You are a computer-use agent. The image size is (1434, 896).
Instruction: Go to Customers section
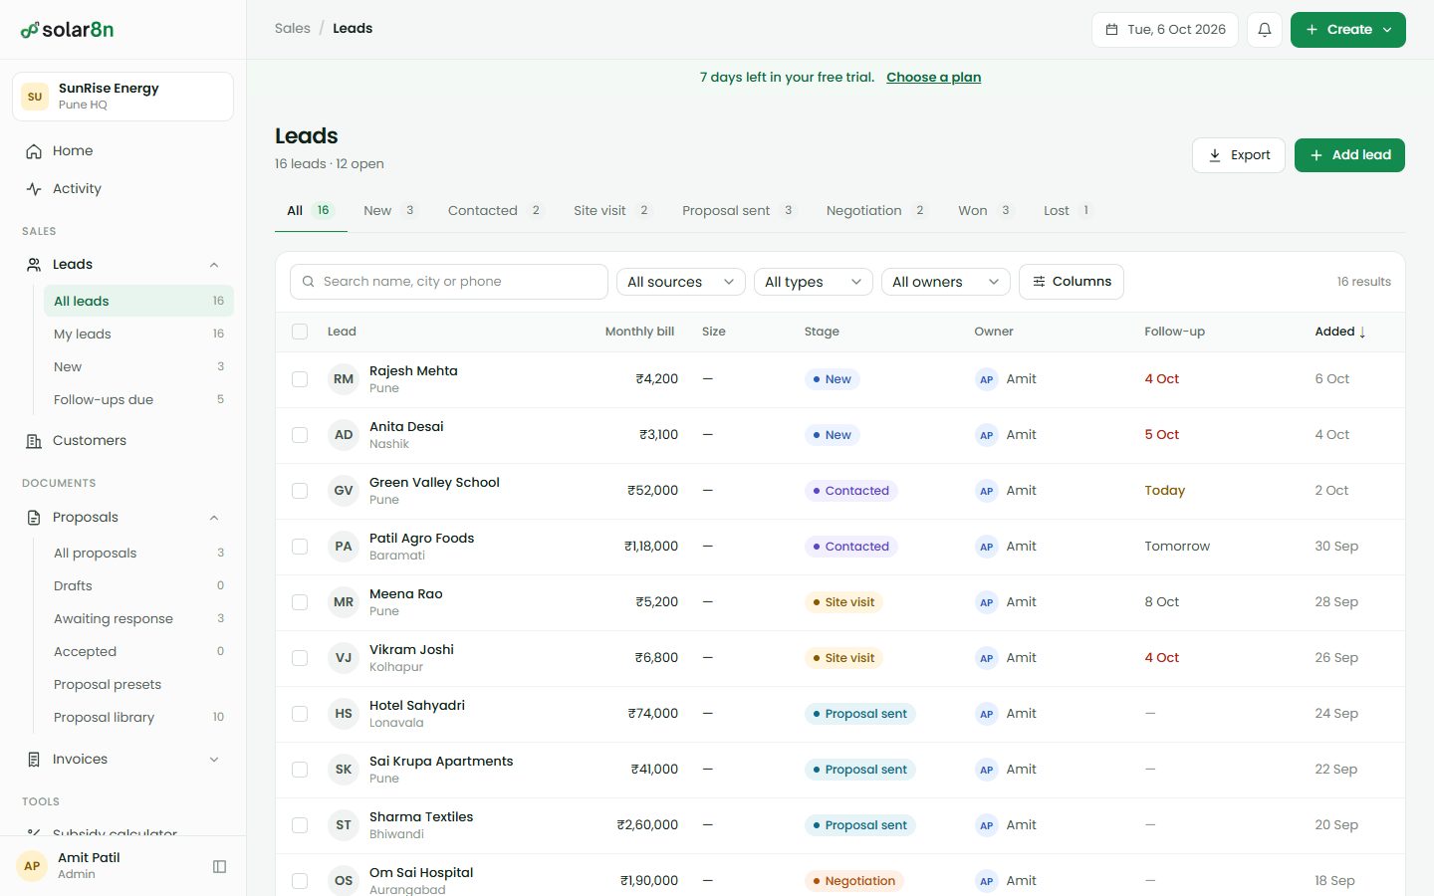(122, 441)
